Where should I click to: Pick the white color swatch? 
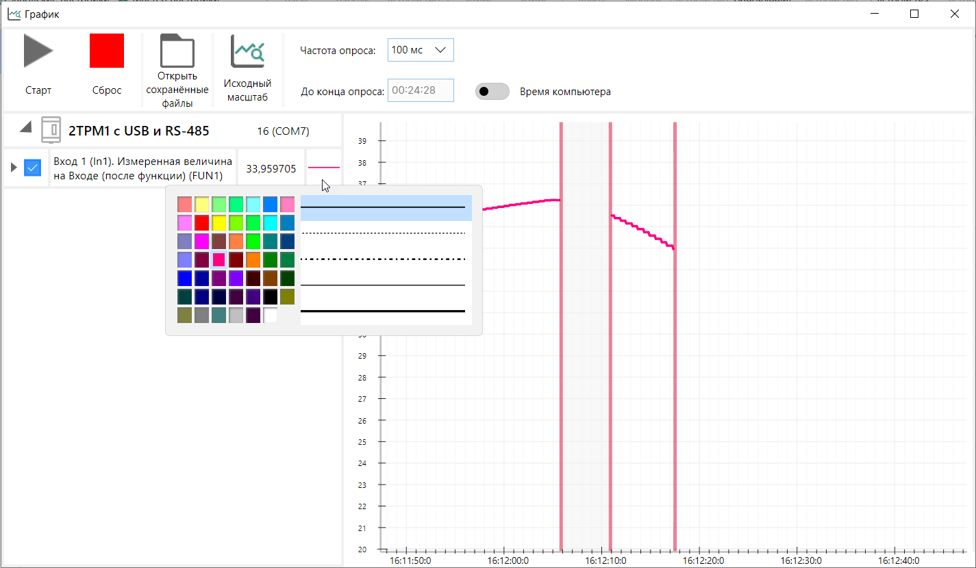270,315
